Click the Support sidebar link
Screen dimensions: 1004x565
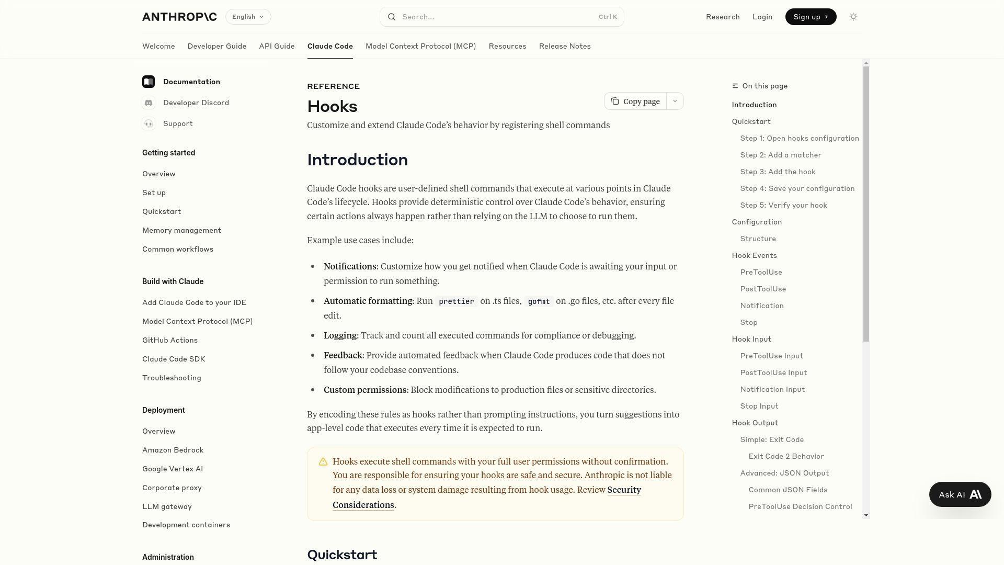pyautogui.click(x=178, y=123)
